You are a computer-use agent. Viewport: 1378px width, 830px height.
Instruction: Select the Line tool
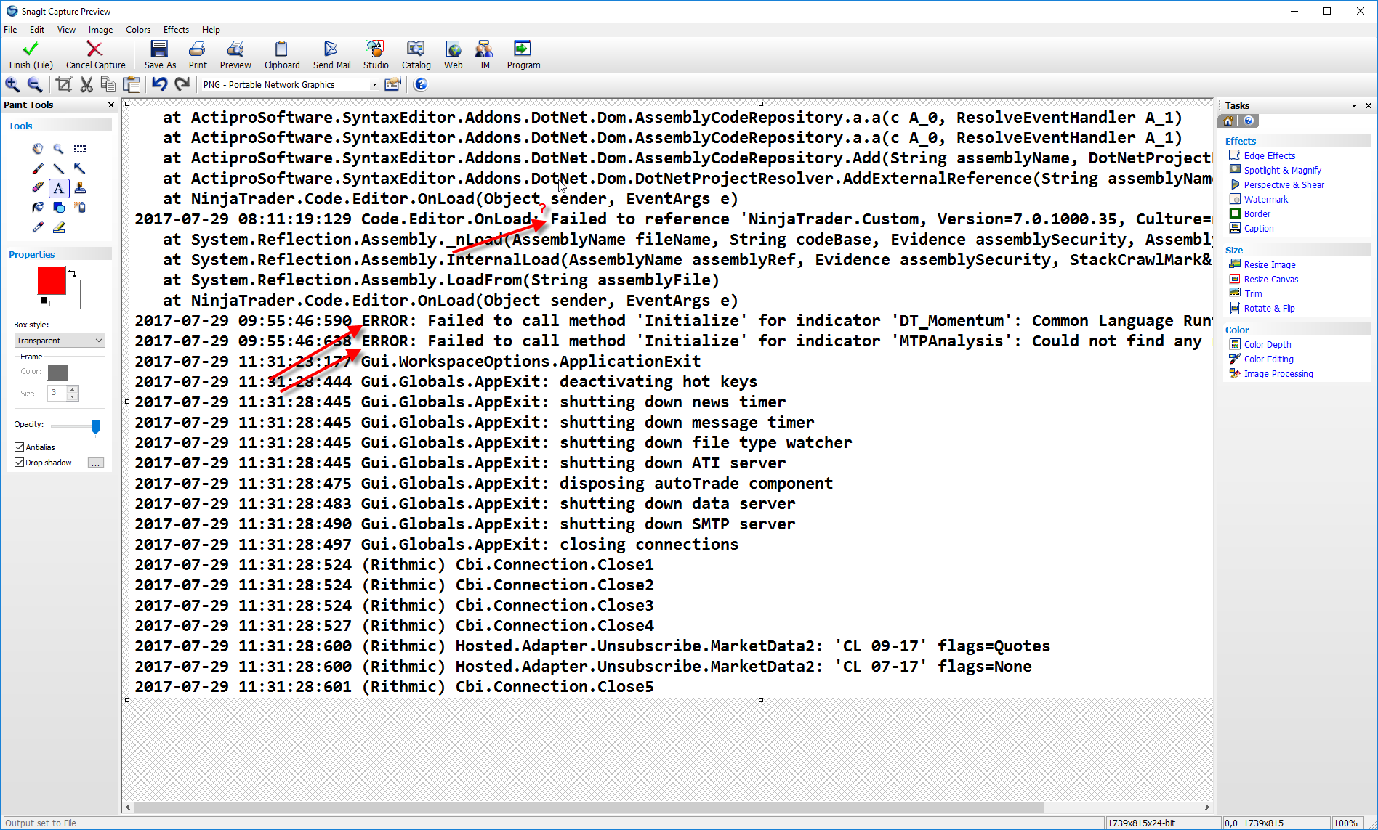pos(59,168)
